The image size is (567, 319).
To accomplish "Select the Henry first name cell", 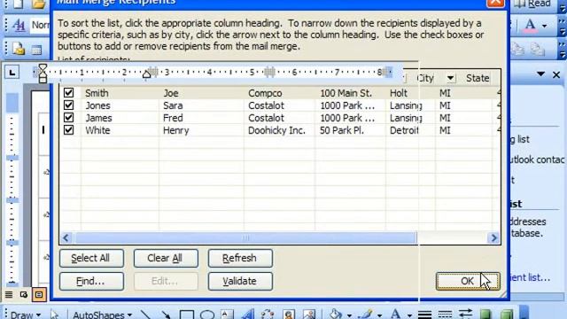I will click(176, 130).
